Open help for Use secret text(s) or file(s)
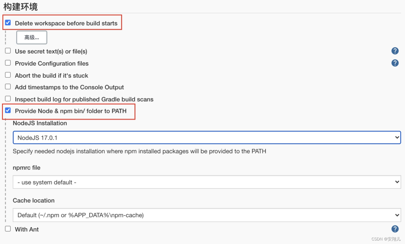 coord(395,51)
